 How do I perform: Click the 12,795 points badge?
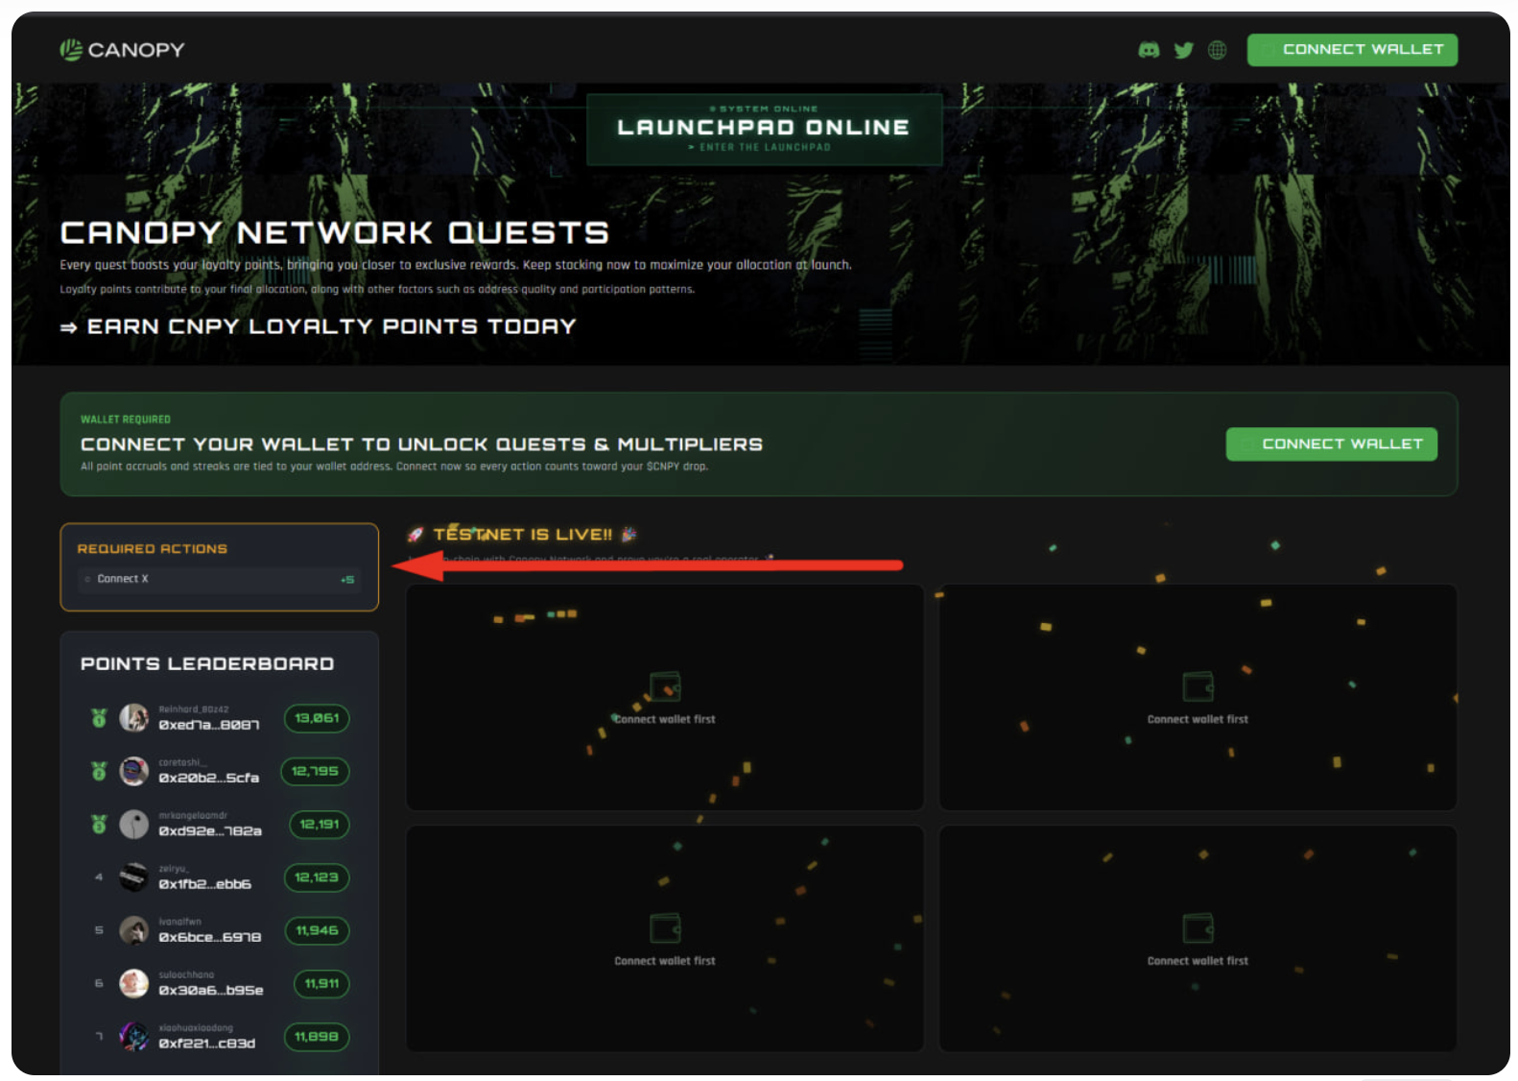point(315,771)
